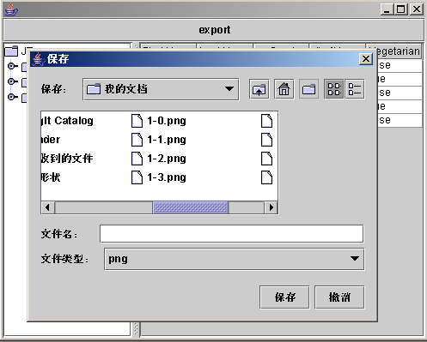Image resolution: width=427 pixels, height=342 pixels.
Task: Click the 1-2.png file icon
Action: tap(137, 159)
